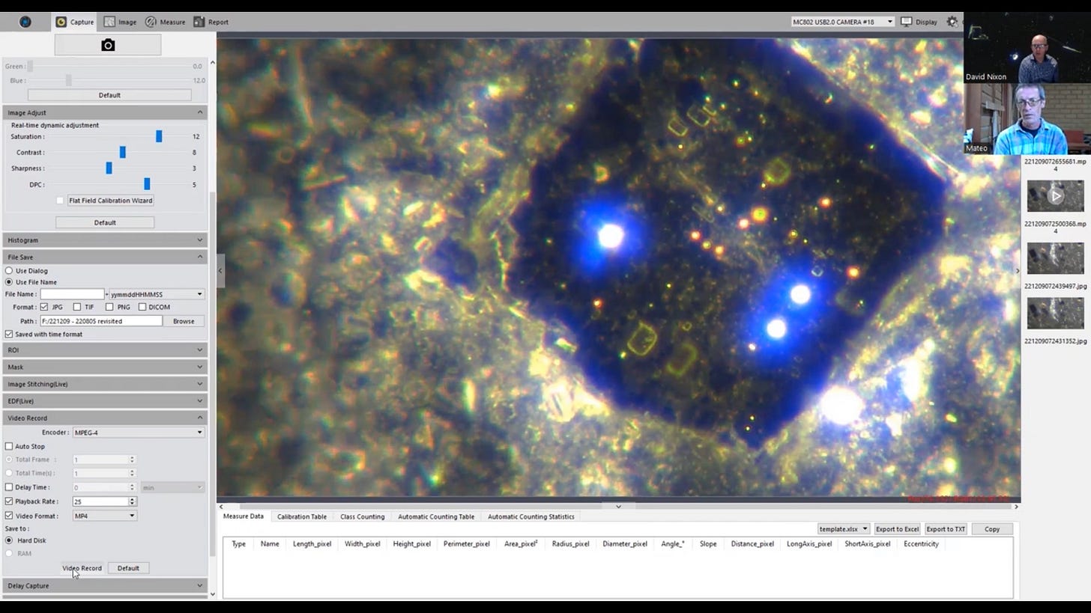Click Default button under Video Record
Image resolution: width=1091 pixels, height=613 pixels.
pos(128,568)
